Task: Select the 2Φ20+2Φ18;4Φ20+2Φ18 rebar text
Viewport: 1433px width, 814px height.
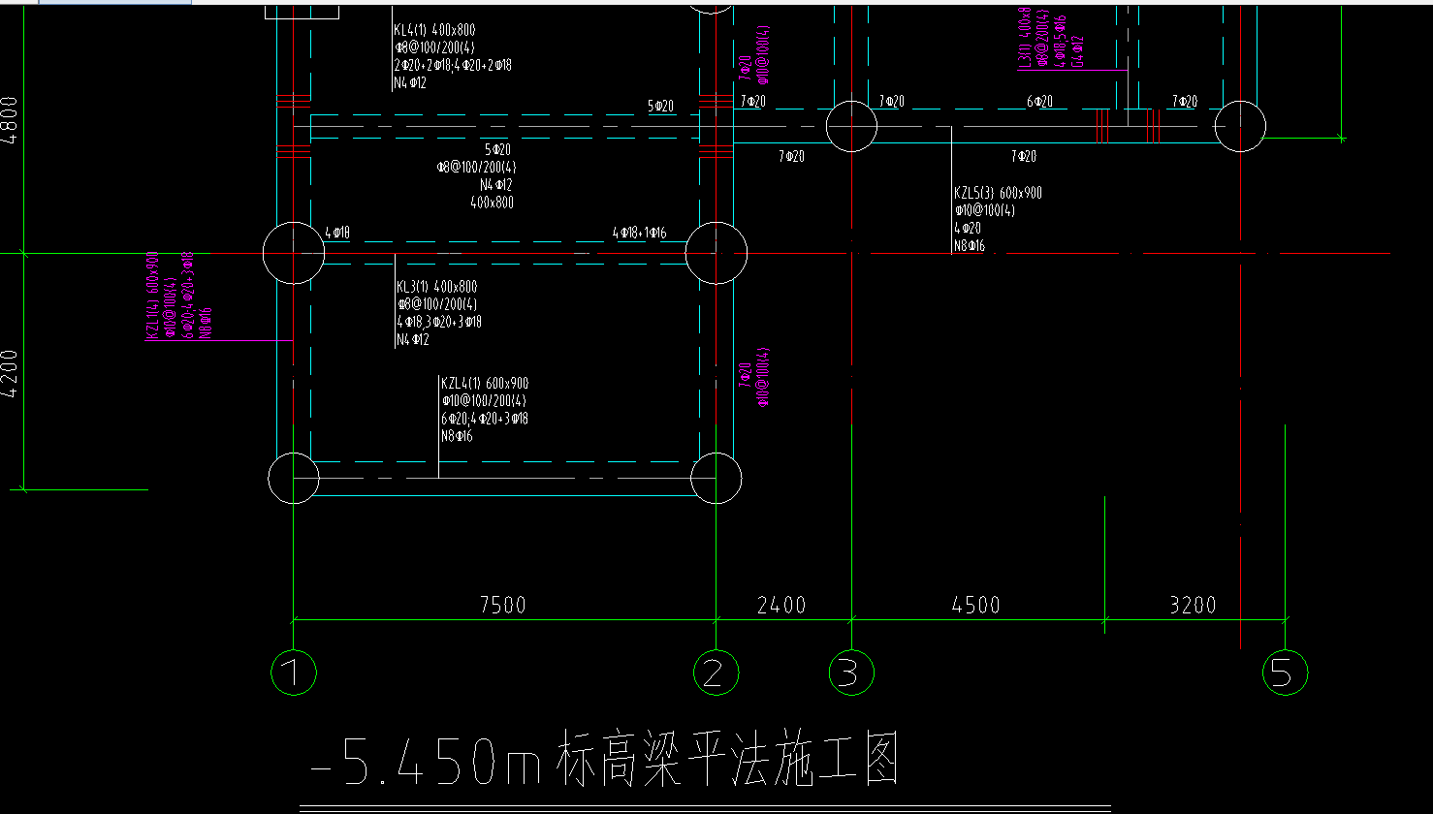Action: (x=453, y=66)
